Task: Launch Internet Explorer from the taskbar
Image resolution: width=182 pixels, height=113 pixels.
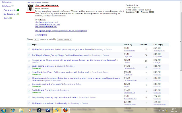Action: [x=13, y=110]
